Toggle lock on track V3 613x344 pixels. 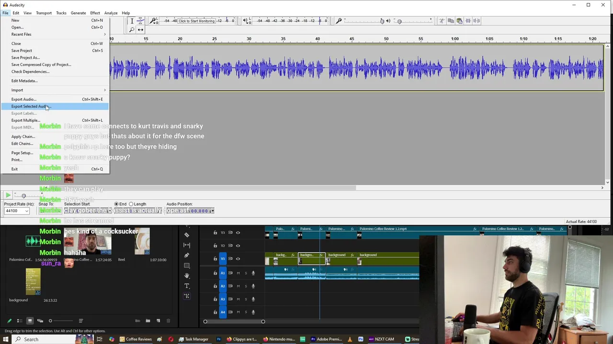click(215, 233)
